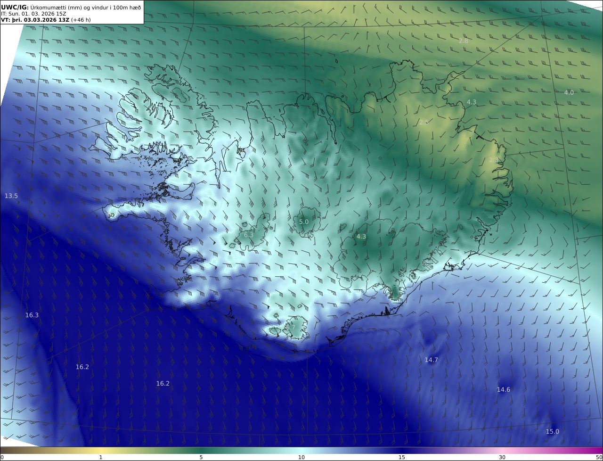Image resolution: width=603 pixels, height=461 pixels.
Task: Click the 5 tick on the color scale
Action: tap(201, 457)
